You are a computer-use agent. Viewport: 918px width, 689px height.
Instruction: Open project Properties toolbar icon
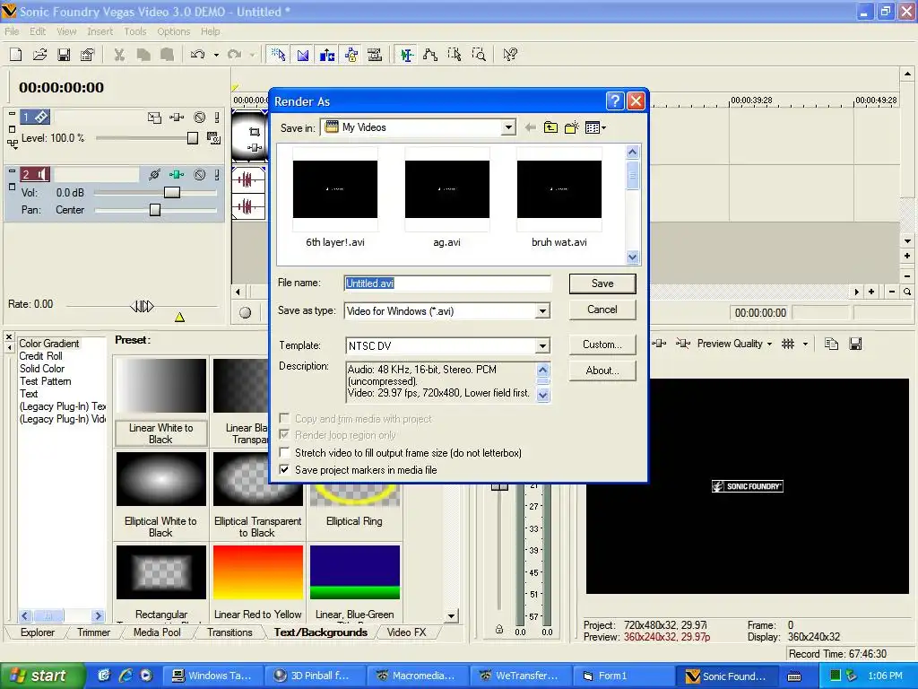click(x=87, y=55)
